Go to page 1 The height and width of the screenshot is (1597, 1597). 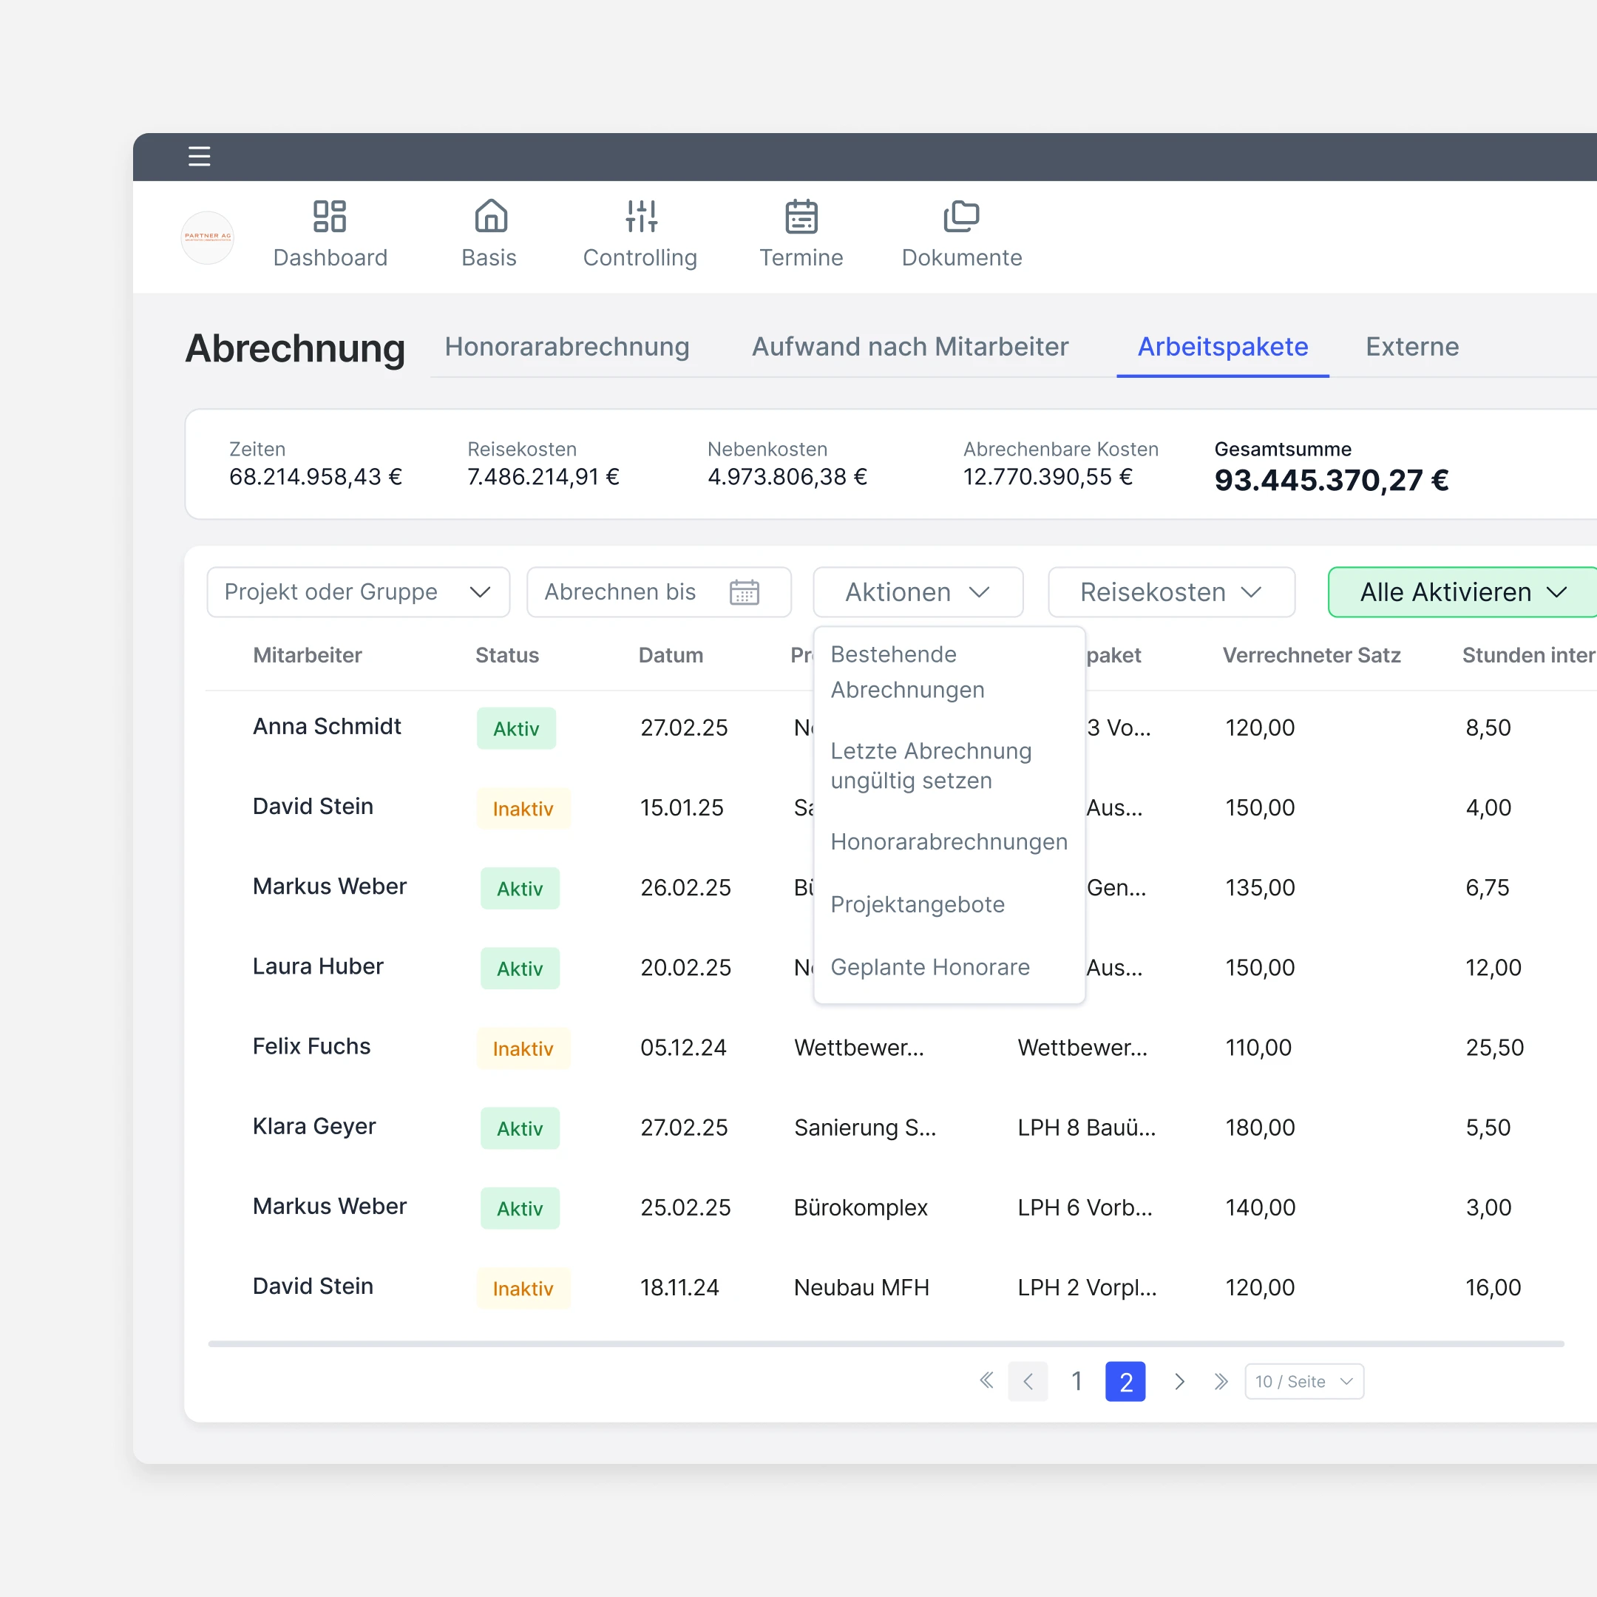pyautogui.click(x=1076, y=1380)
